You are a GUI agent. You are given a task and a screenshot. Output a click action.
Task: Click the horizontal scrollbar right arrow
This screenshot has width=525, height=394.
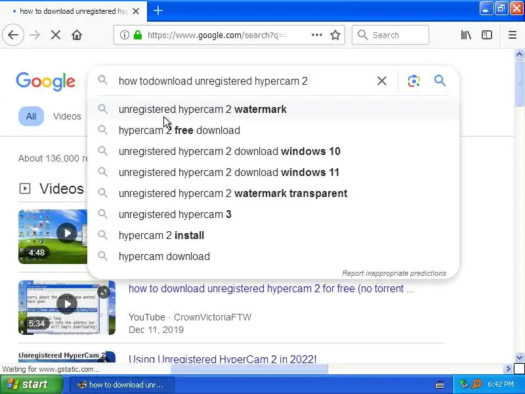508,369
